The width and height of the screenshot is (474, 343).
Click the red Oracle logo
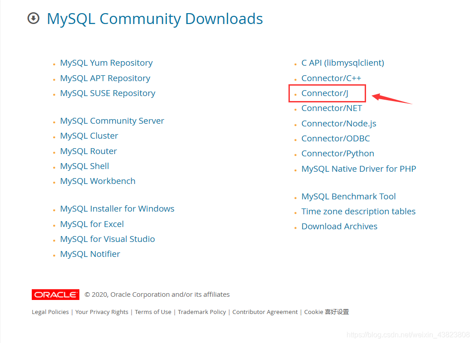point(56,295)
